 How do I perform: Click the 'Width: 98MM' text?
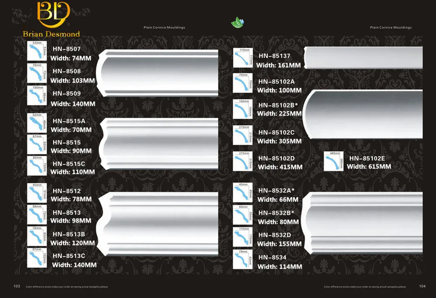(71, 221)
